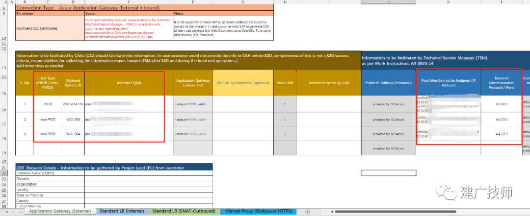Viewport: 530px width, 216px height.
Task: Click URLs to be blacklisted (optional) heading
Action: pos(243,83)
